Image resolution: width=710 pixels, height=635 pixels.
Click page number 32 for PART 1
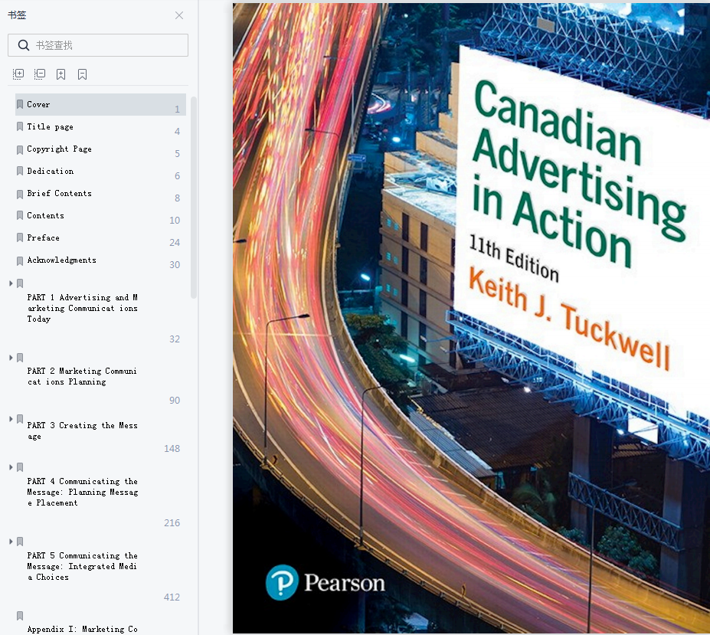(175, 339)
